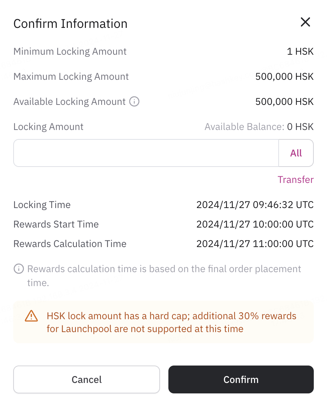Click the rewards calculation time note text

coord(164,276)
